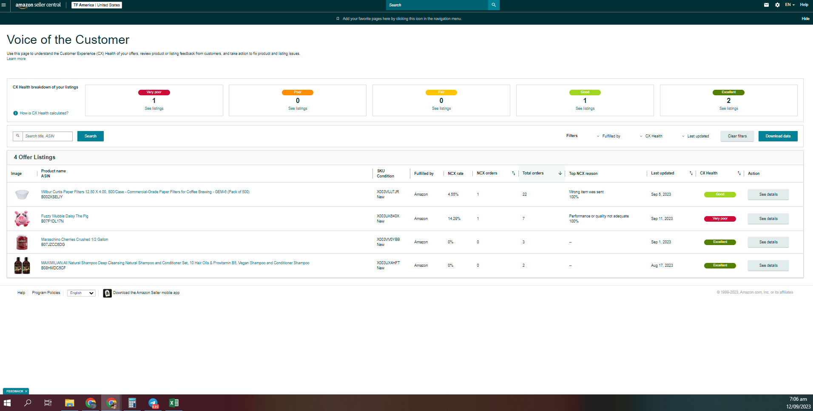
Task: Focus the Search title, ASIN field
Action: pos(47,136)
